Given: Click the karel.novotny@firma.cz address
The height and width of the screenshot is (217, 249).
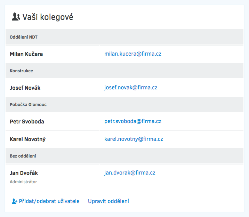Looking at the screenshot, I should coord(134,139).
